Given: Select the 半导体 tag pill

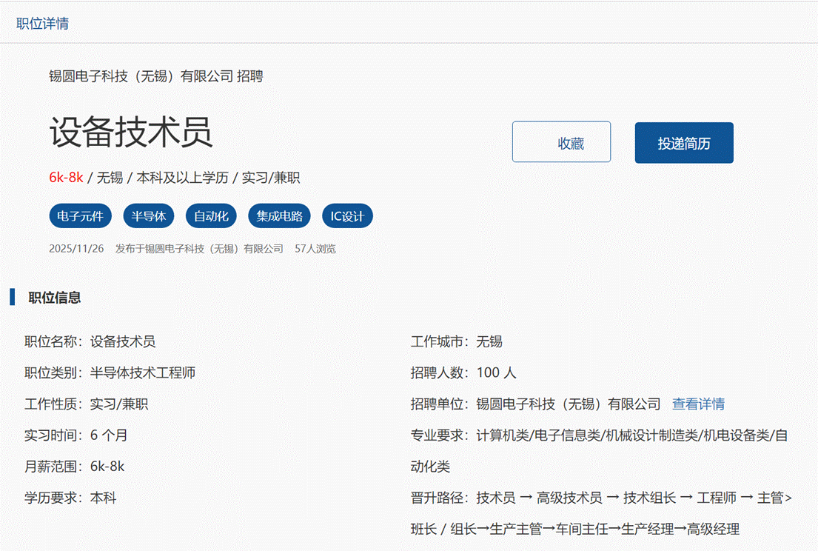Looking at the screenshot, I should [148, 217].
